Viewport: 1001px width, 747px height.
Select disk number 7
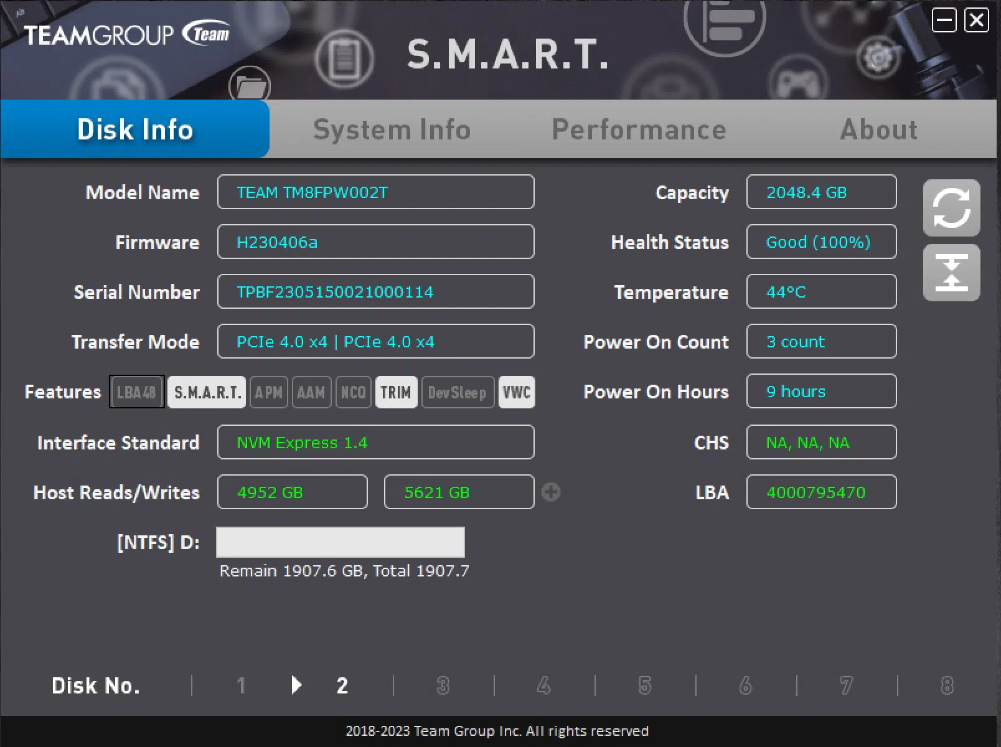click(846, 685)
